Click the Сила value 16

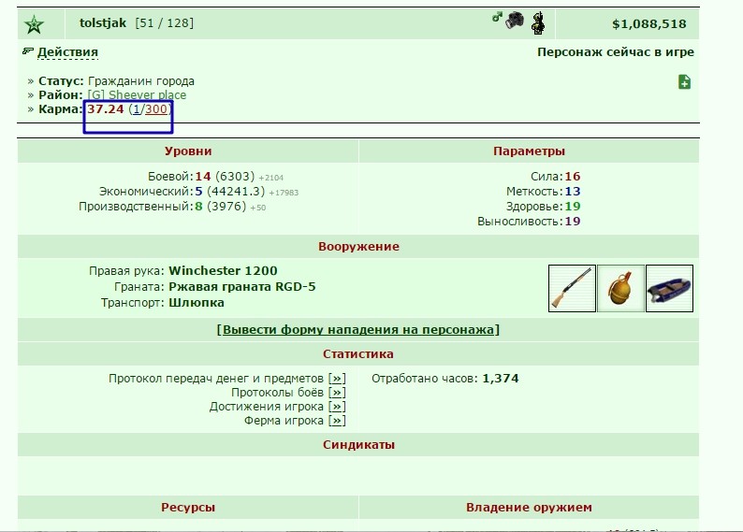click(x=573, y=177)
